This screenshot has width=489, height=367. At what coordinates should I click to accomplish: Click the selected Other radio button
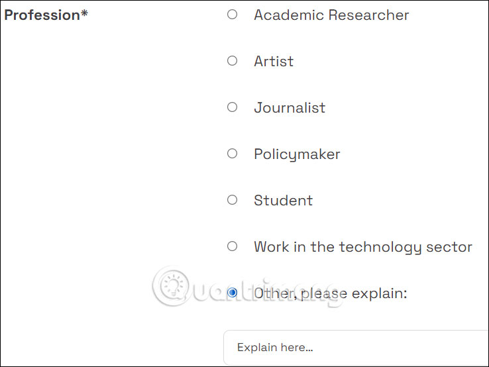click(232, 292)
